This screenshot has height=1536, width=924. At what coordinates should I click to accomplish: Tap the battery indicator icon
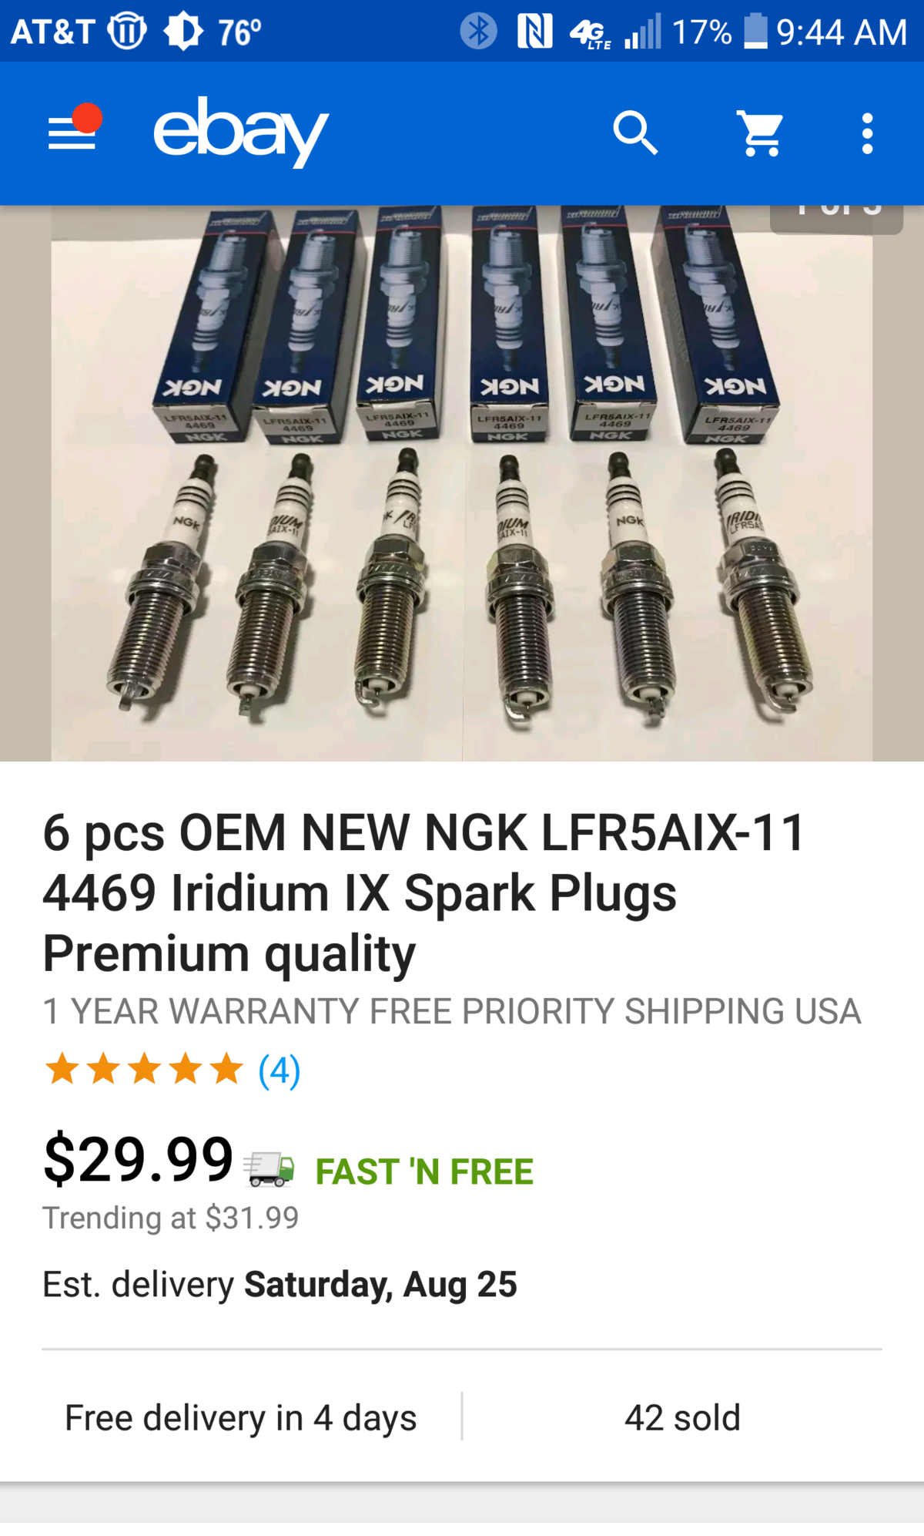[755, 31]
